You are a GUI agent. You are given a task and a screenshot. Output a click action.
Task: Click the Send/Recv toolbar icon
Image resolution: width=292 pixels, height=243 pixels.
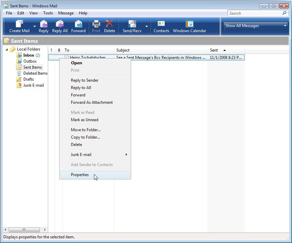[x=132, y=24]
